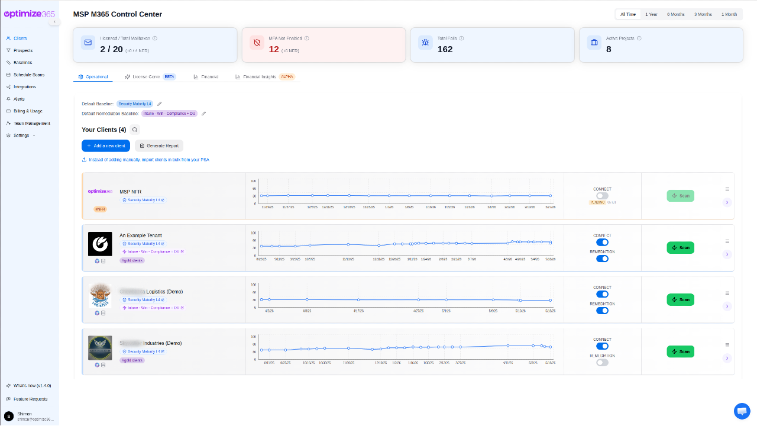This screenshot has width=757, height=426.
Task: Start Scan for An Example Tenant
Action: [680, 248]
